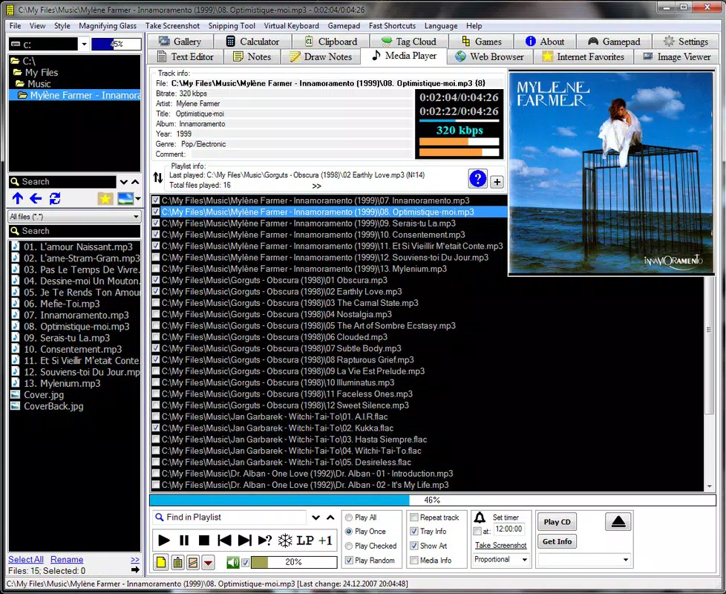
Task: Click the yellow star favorites folder icon
Action: click(105, 198)
